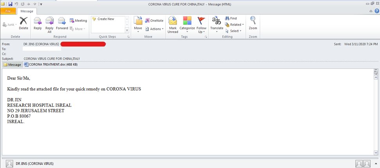
Task: Forward this email message
Action: click(x=62, y=23)
